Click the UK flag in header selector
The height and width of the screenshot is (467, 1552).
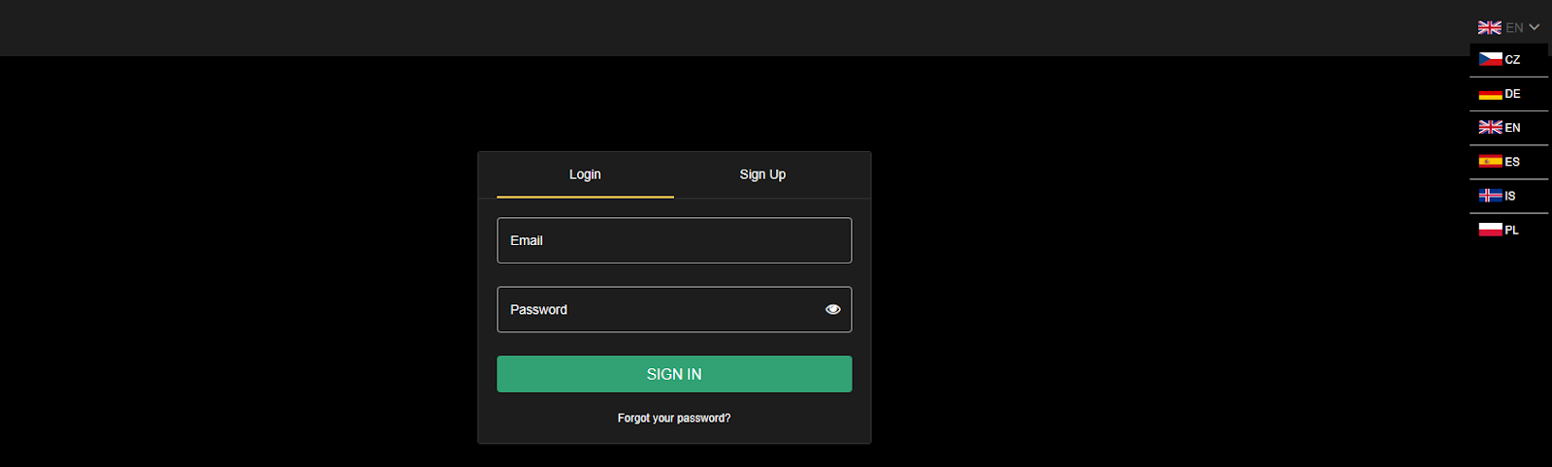(x=1489, y=27)
